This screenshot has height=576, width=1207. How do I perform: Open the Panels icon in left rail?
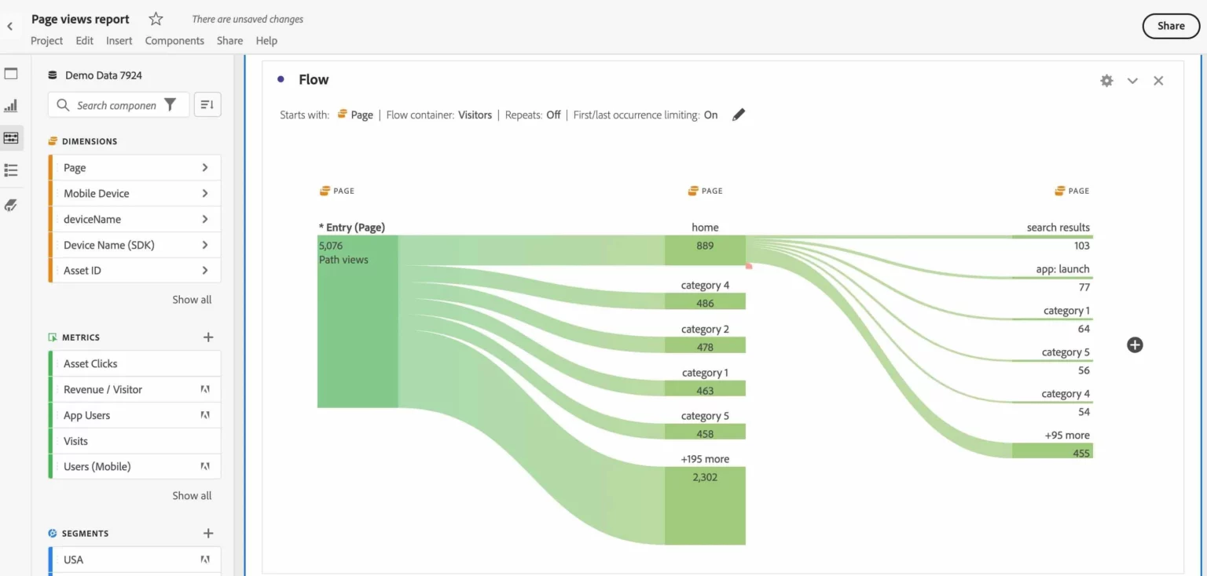coord(11,74)
